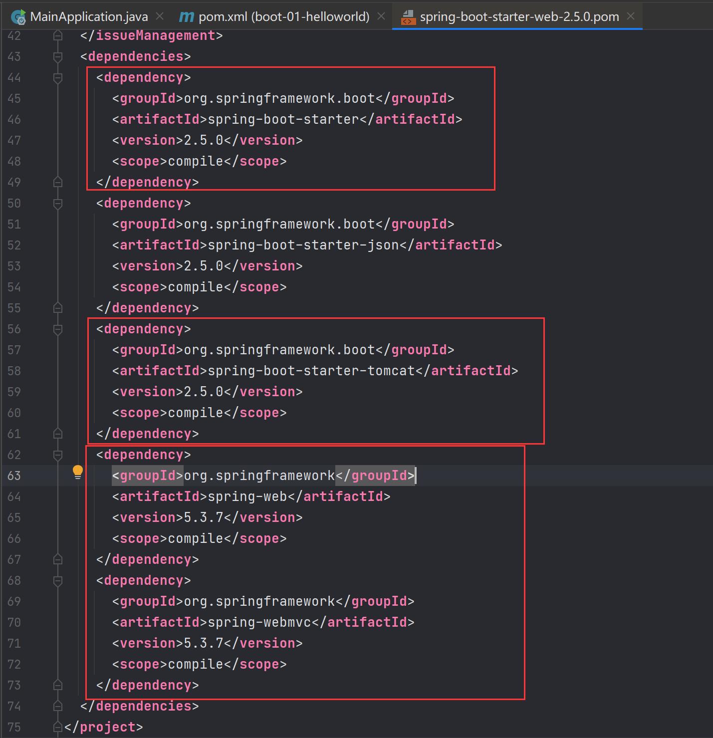Click org.springframework.boot groupId on line 51
This screenshot has height=738, width=713.
[x=279, y=224]
